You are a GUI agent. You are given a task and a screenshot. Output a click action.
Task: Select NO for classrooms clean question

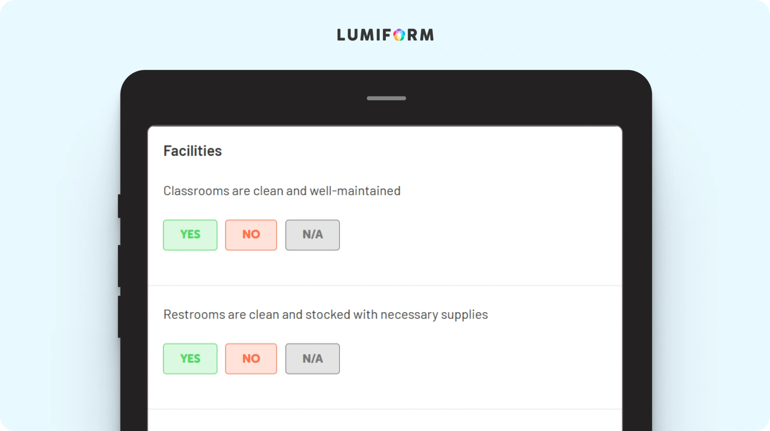[x=251, y=235]
